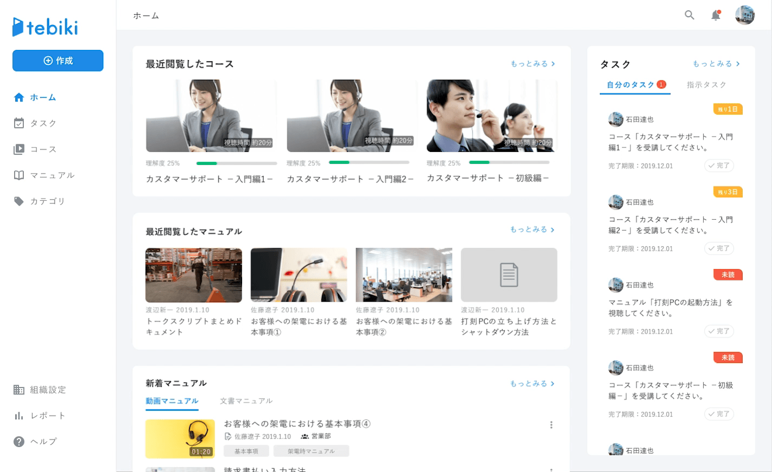
Task: Click progress bar of 入門編2 course
Action: click(x=369, y=163)
